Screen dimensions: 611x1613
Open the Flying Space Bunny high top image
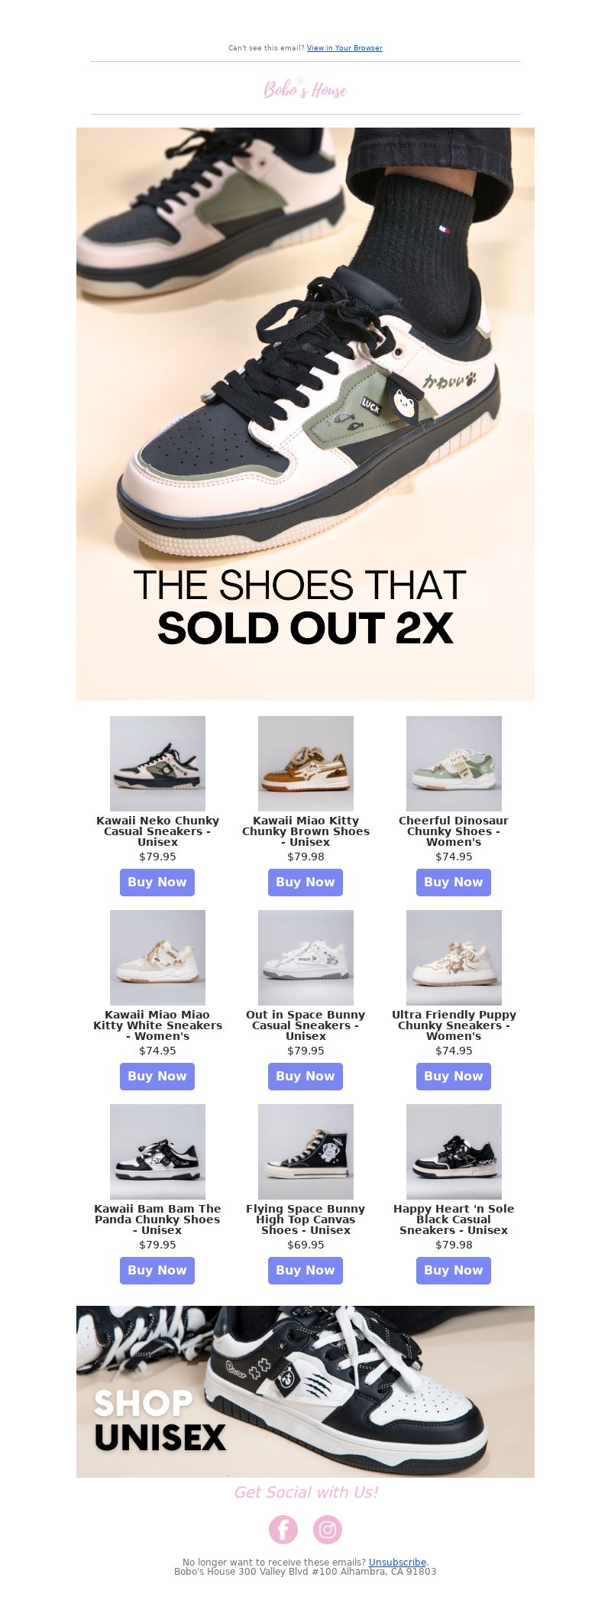(x=305, y=1151)
